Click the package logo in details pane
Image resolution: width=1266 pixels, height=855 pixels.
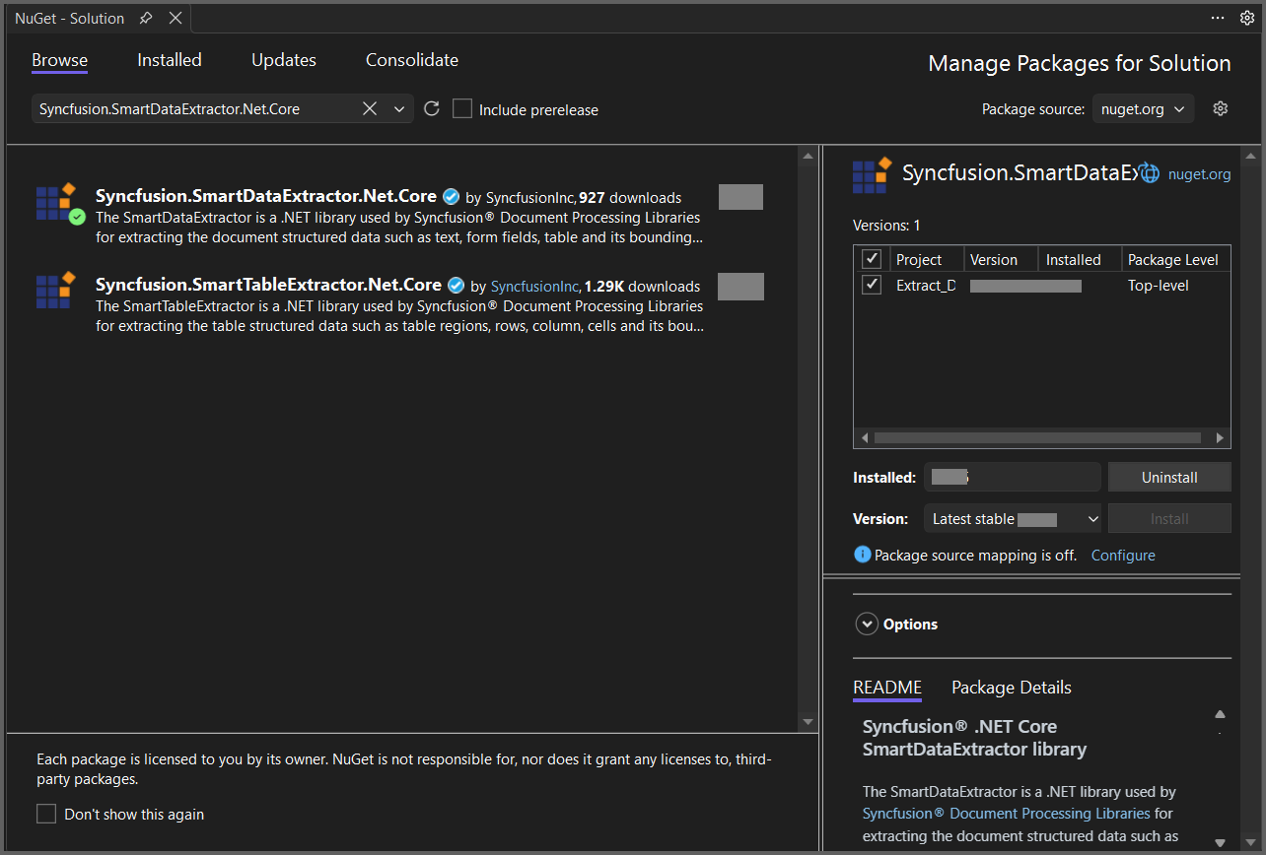click(873, 174)
